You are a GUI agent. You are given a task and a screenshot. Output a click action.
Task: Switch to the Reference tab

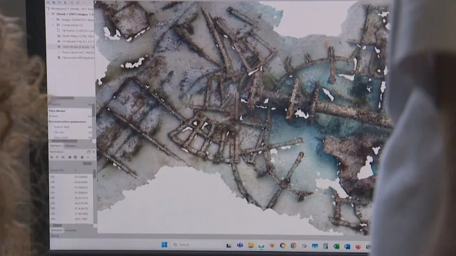(71, 146)
